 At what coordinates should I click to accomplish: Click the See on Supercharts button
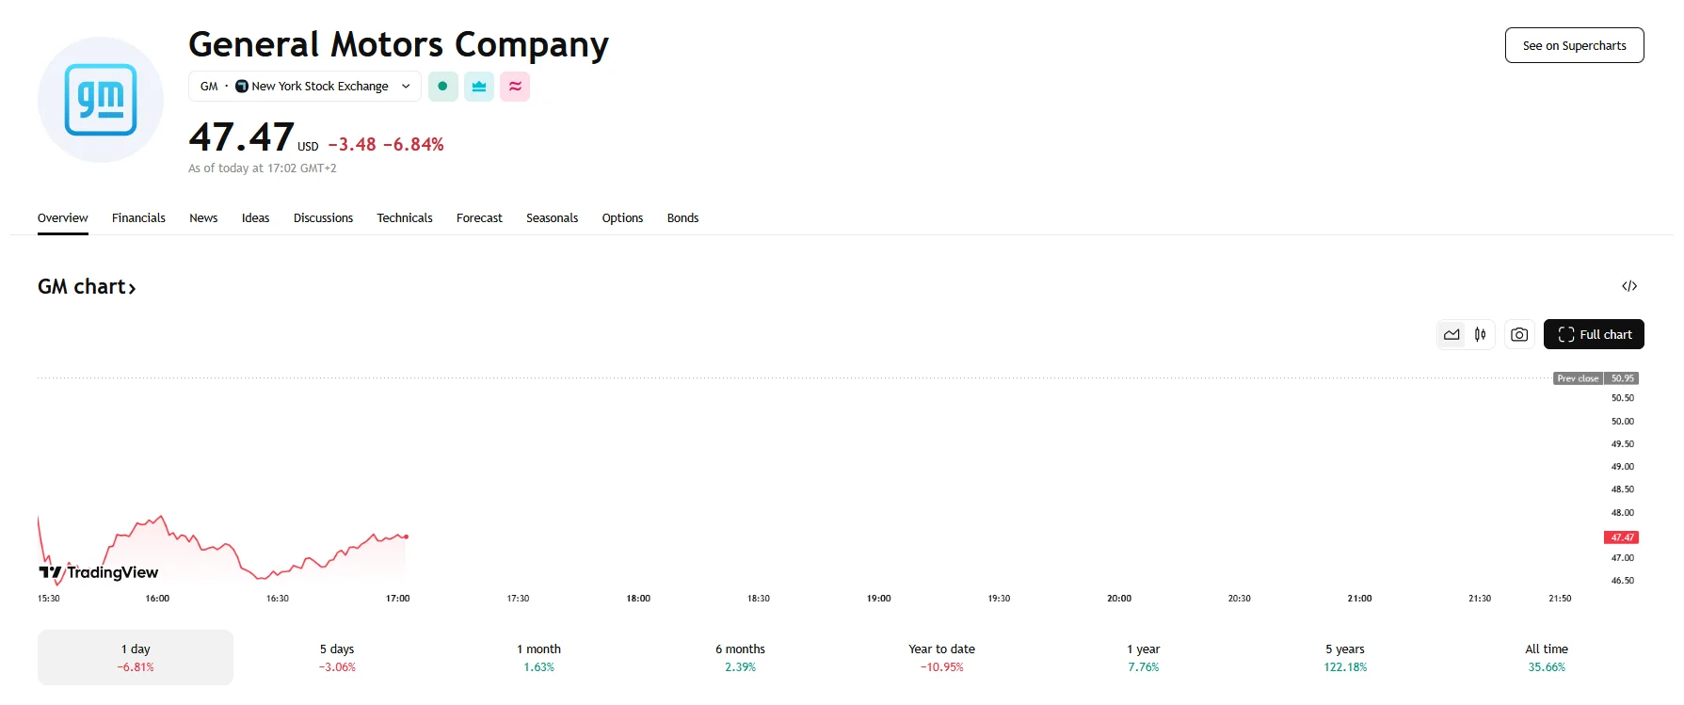point(1574,45)
